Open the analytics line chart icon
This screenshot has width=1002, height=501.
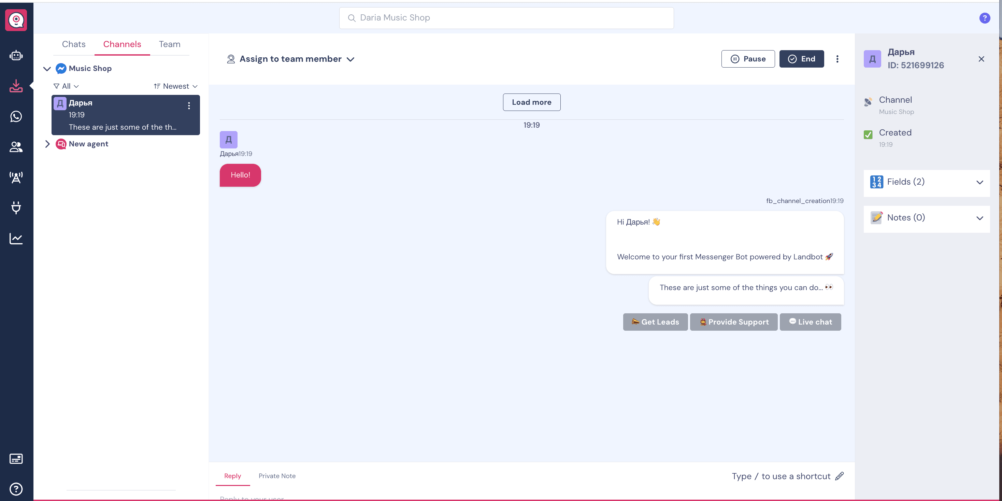point(16,239)
